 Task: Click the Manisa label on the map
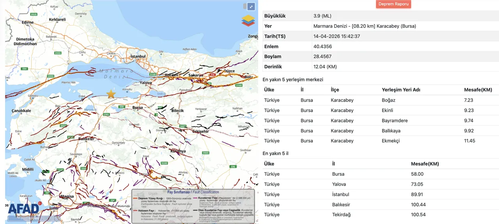(x=67, y=196)
